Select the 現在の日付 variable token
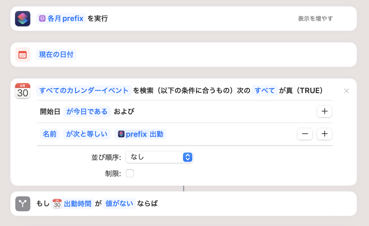The width and height of the screenshot is (369, 226). [56, 54]
